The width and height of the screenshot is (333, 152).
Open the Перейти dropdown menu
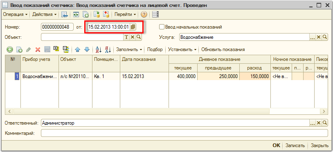pos(125,14)
